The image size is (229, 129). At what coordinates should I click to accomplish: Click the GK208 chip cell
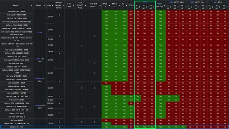50,17
